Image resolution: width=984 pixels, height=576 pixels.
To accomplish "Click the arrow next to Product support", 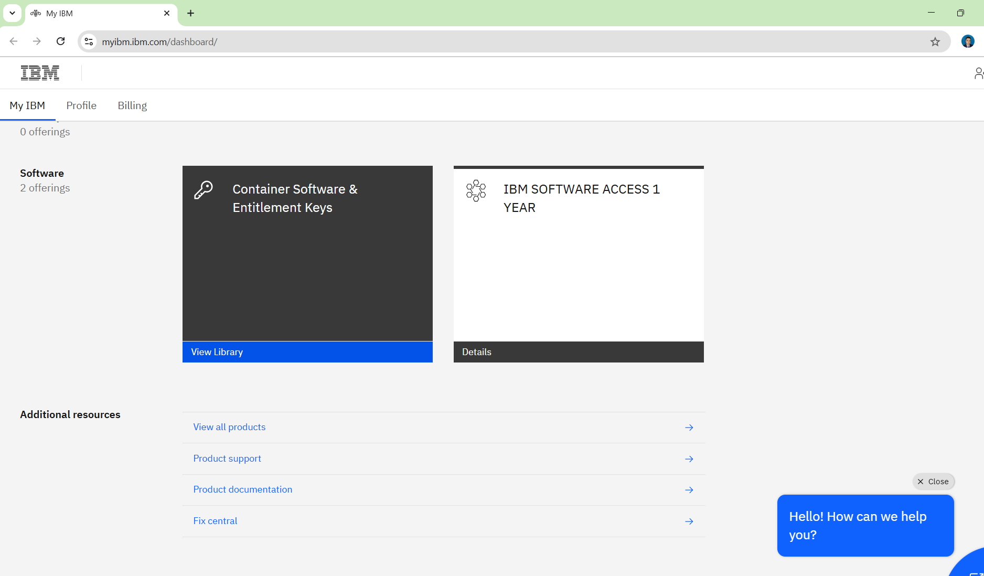I will [x=689, y=459].
